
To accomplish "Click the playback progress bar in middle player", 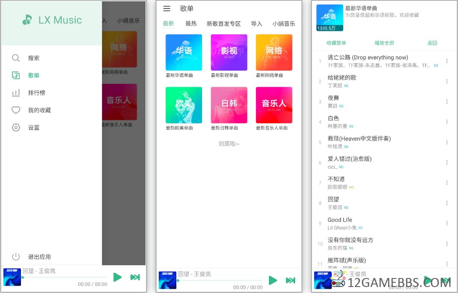I will point(220,281).
